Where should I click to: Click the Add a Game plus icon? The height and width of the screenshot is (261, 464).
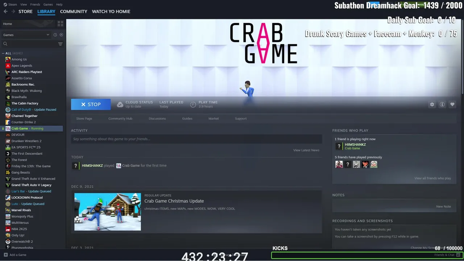(x=5, y=255)
